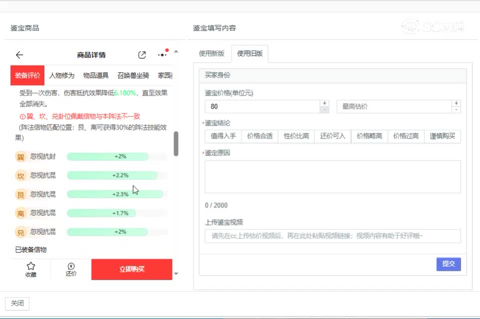
Task: Increase the 鉴宝价格 with plus stepper
Action: (x=324, y=103)
